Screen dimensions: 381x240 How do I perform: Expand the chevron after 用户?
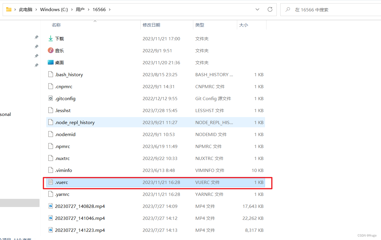click(88, 9)
